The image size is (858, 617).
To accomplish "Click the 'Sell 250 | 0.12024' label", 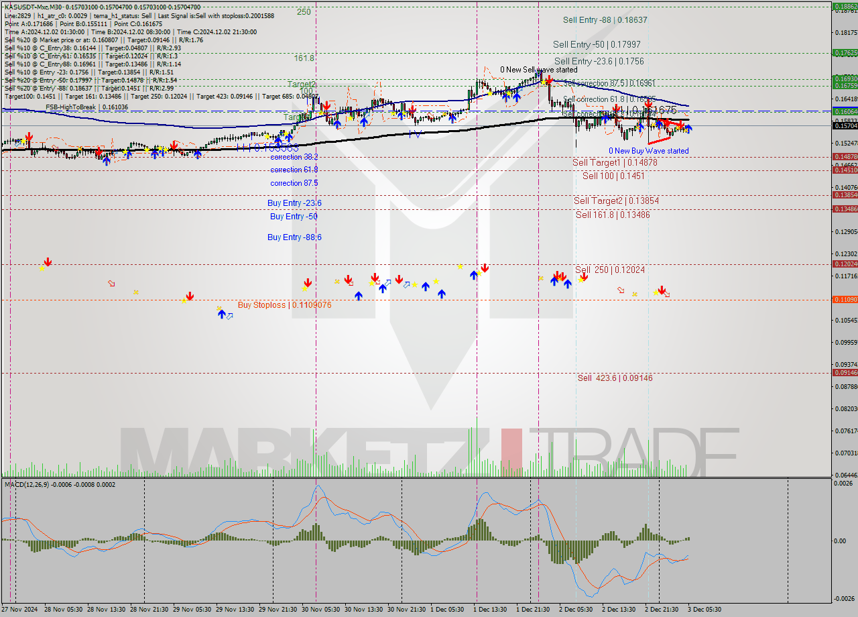I will tap(610, 270).
